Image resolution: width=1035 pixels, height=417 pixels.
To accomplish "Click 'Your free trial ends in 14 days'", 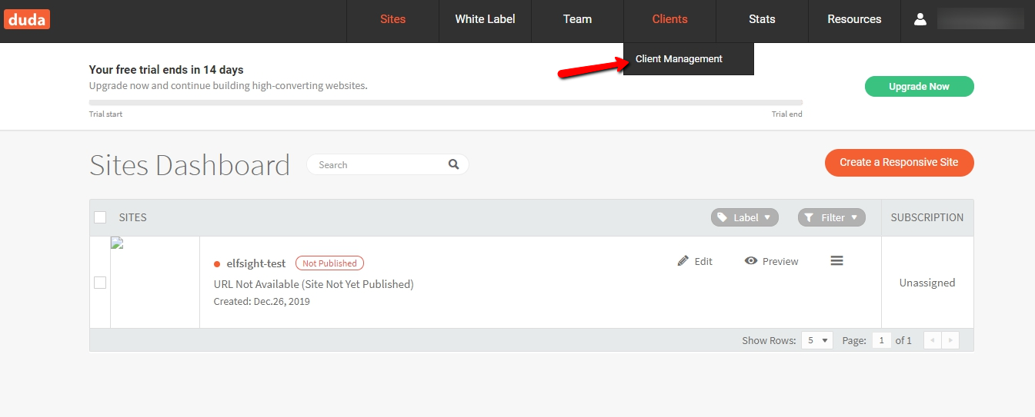I will point(166,70).
